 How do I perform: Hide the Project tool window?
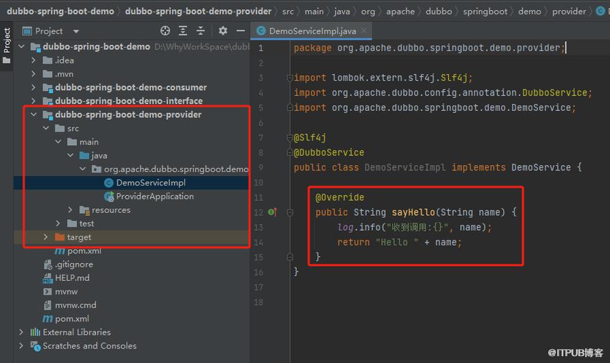click(x=241, y=31)
